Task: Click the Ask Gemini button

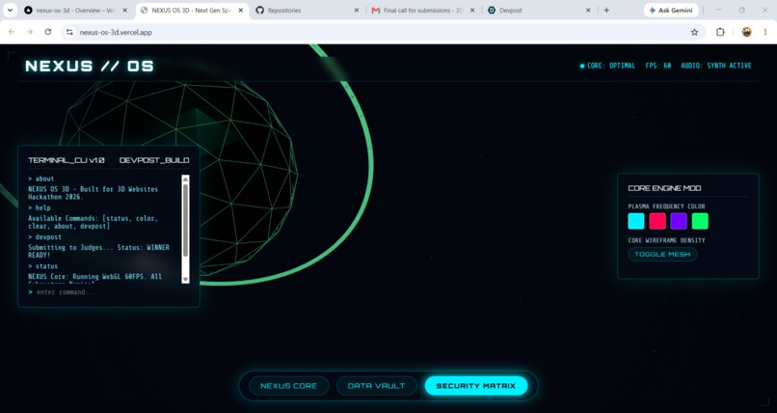Action: point(671,10)
